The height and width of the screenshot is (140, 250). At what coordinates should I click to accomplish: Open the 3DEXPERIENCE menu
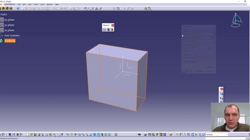pyautogui.click(x=9, y=4)
